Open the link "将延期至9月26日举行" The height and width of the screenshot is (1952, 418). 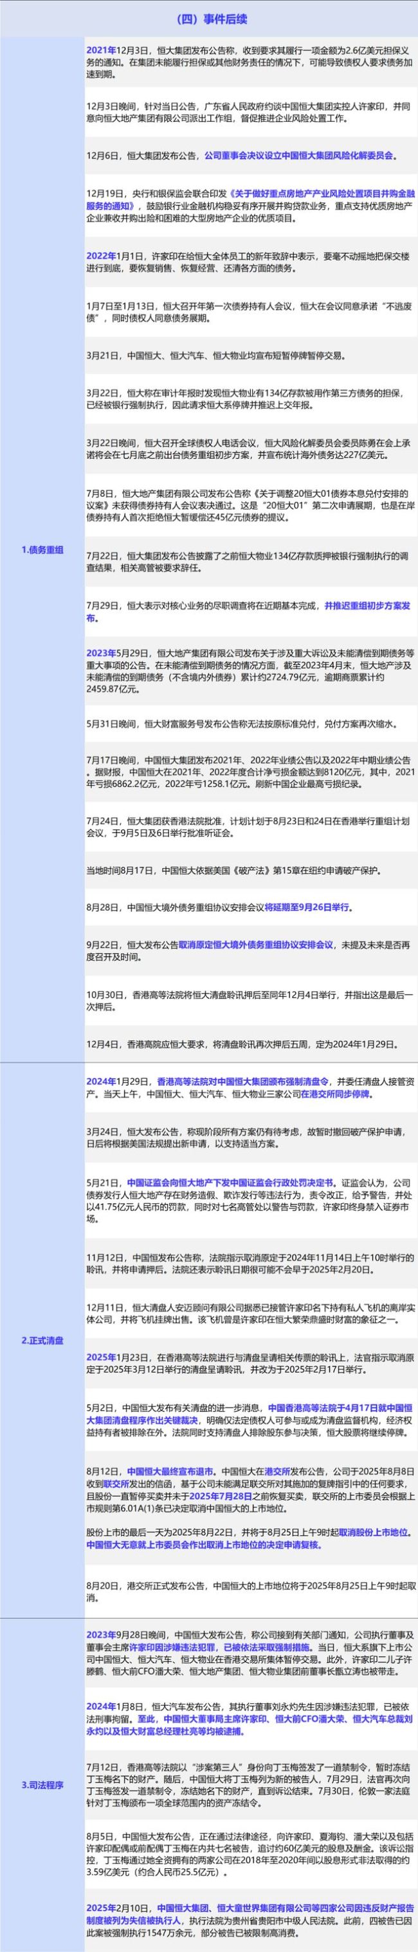point(307,907)
